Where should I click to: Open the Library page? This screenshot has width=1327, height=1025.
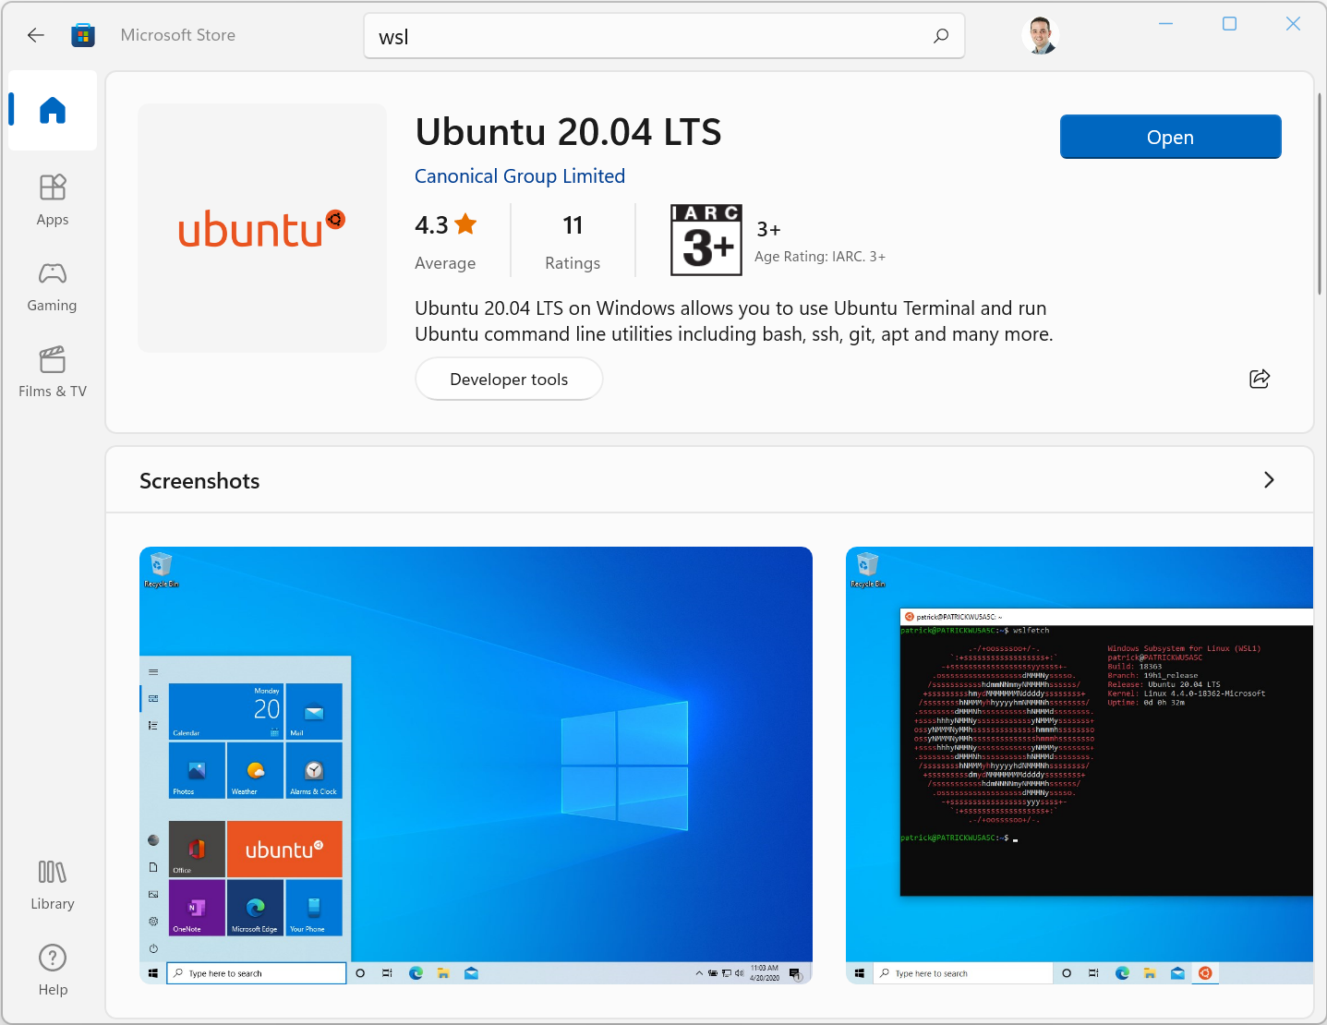53,885
